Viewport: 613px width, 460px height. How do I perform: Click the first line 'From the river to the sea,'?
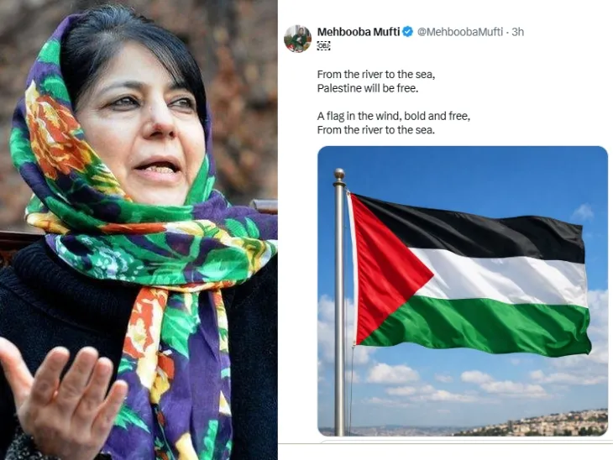376,74
